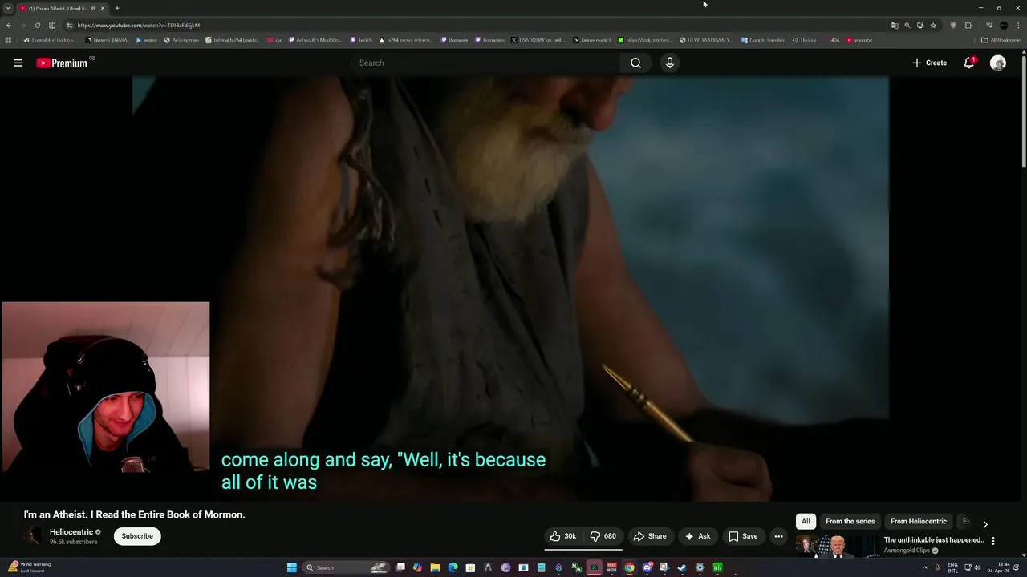Open a new browser tab
This screenshot has height=577, width=1027.
click(x=117, y=8)
